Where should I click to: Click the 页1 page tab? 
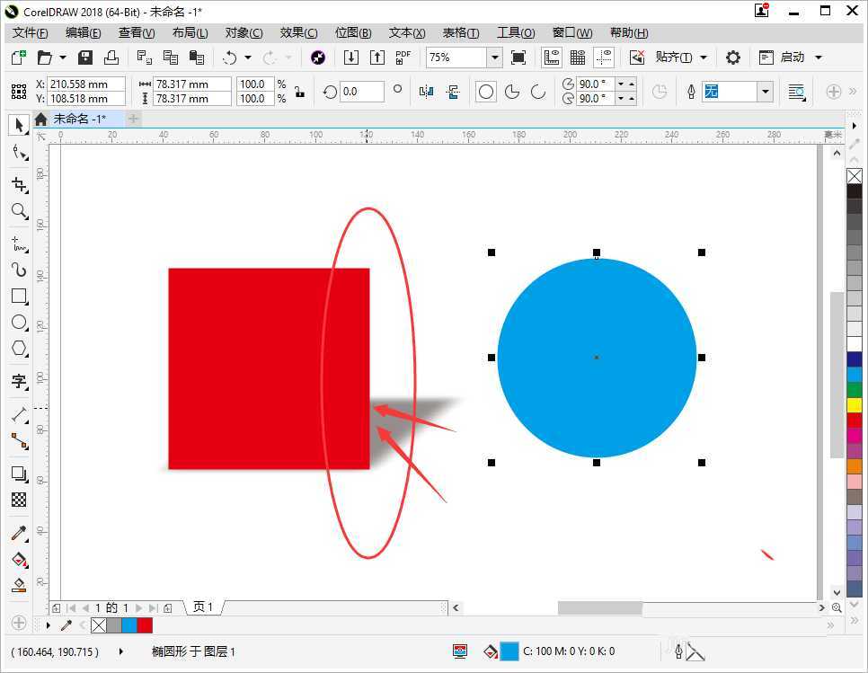coord(204,607)
